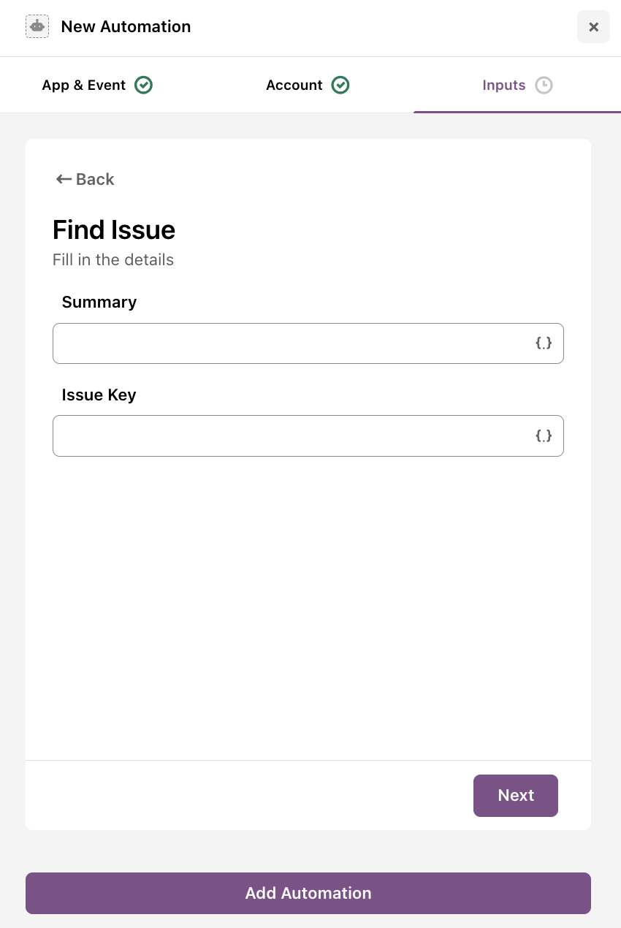Click the left arrow icon before Back
Screen dimensions: 621x928
coord(64,179)
